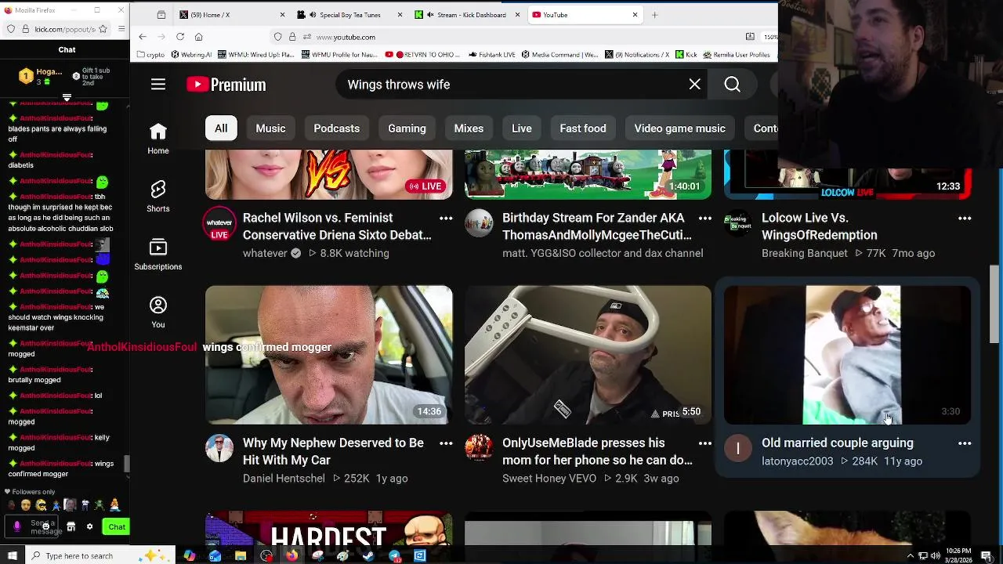The height and width of the screenshot is (564, 1003).
Task: Play the OnlyUseMeBlade video thumbnail
Action: point(588,355)
